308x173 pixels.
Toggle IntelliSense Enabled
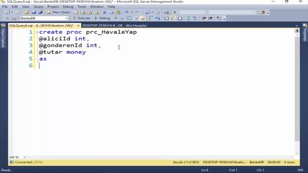[x=142, y=18]
